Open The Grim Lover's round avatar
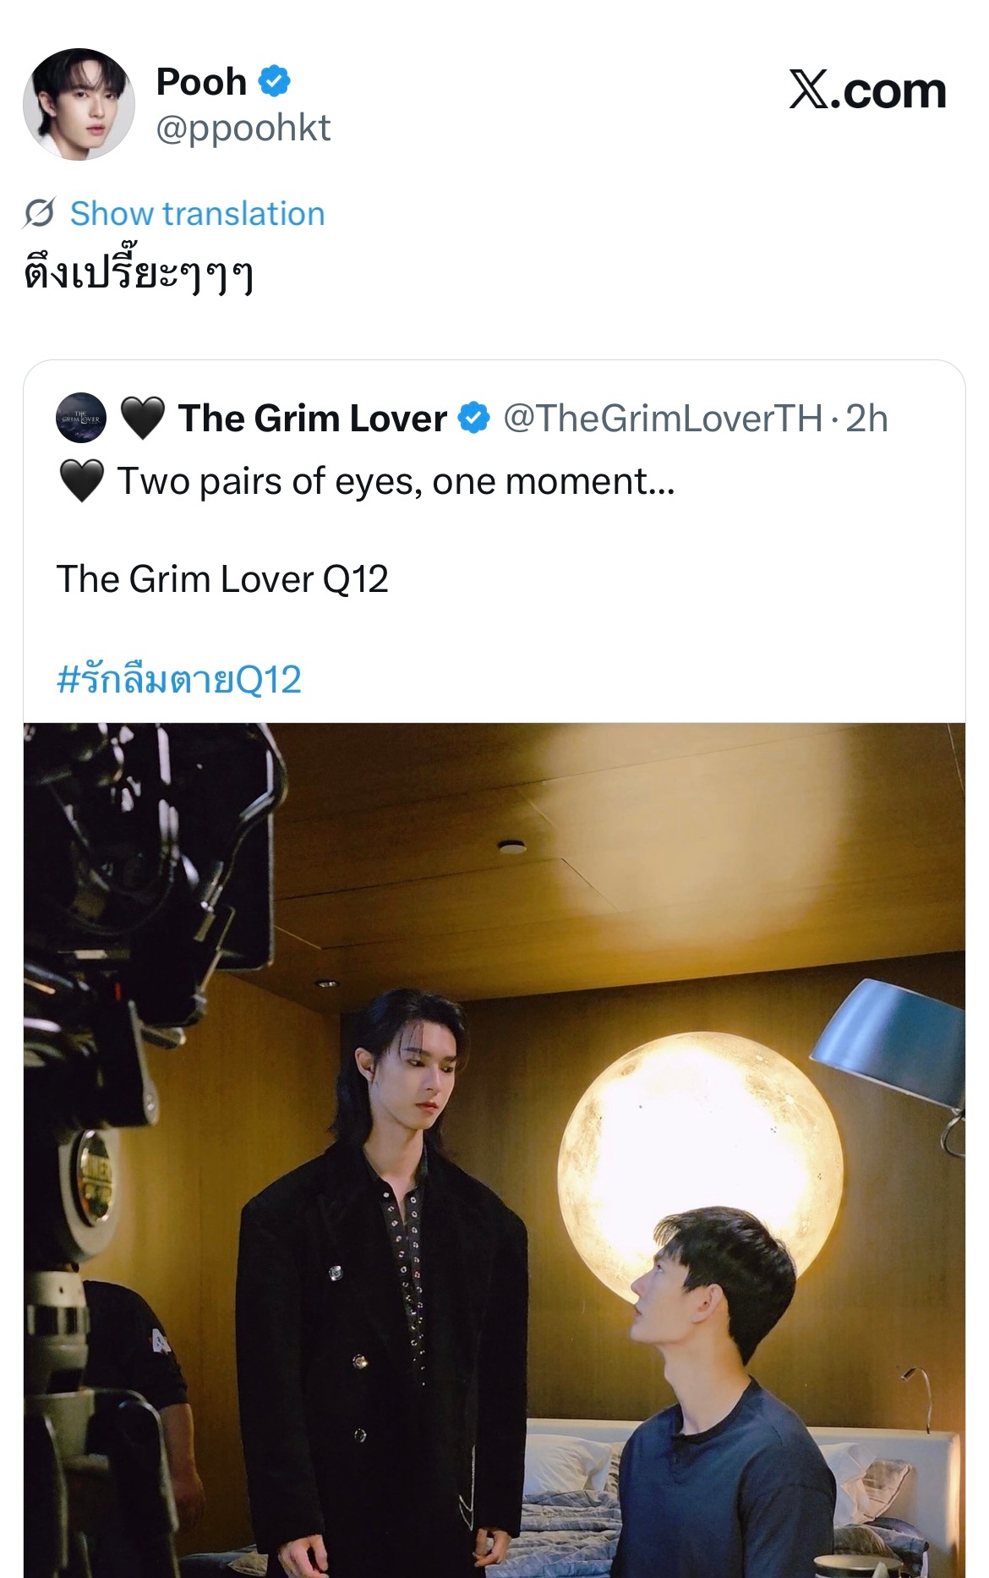This screenshot has height=1578, width=989. [81, 418]
